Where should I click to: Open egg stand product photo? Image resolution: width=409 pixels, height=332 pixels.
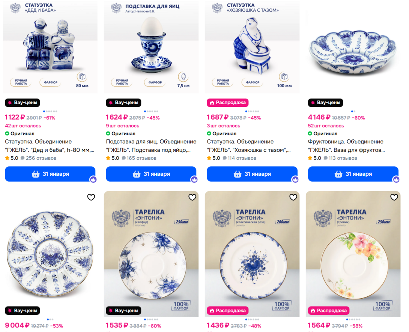click(x=151, y=46)
